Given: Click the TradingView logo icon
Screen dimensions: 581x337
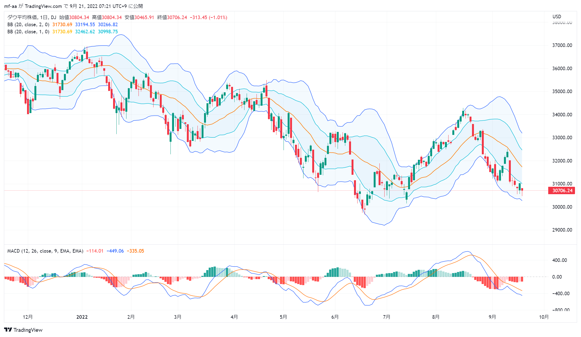Looking at the screenshot, I should pyautogui.click(x=8, y=330).
